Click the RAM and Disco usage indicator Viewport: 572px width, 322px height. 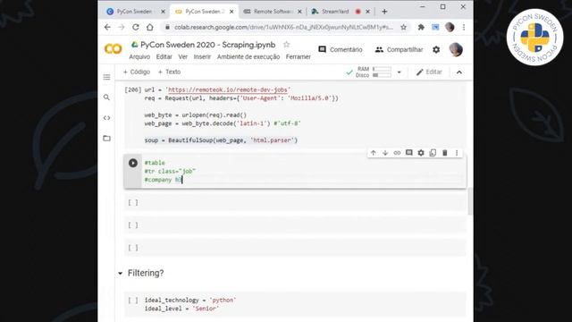pyautogui.click(x=374, y=72)
